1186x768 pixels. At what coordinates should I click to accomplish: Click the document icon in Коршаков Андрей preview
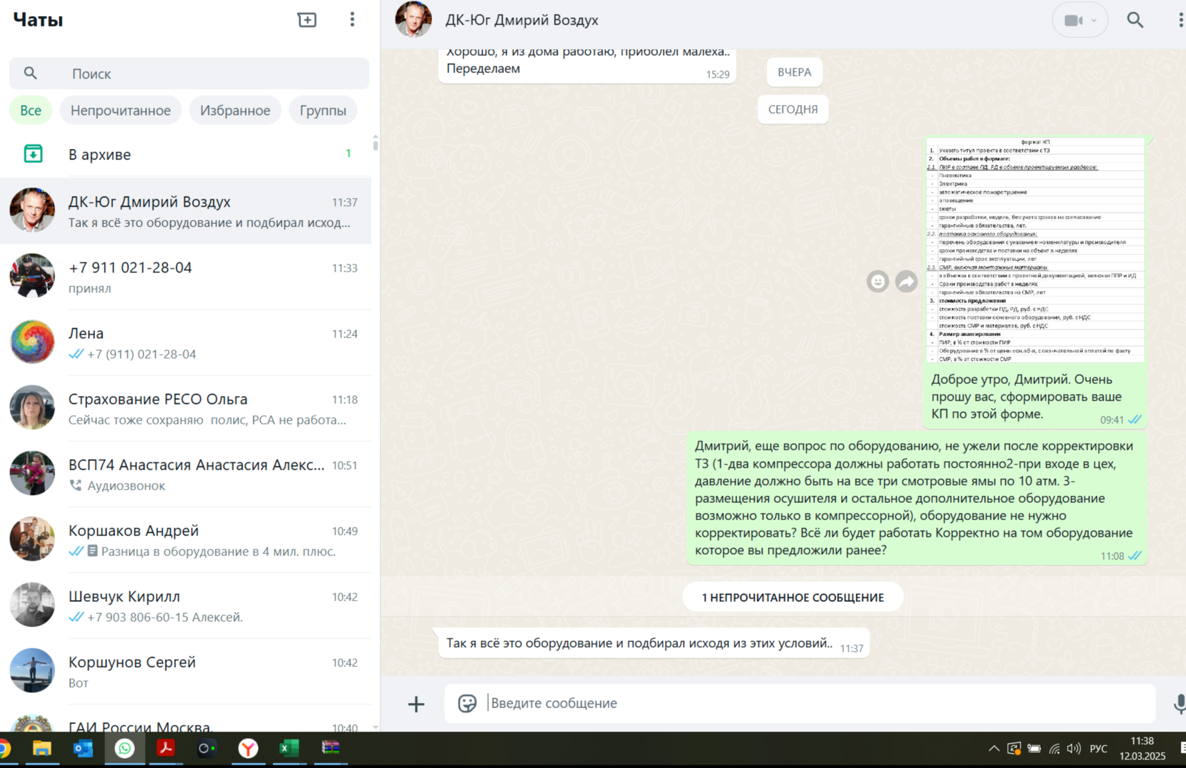pyautogui.click(x=92, y=551)
